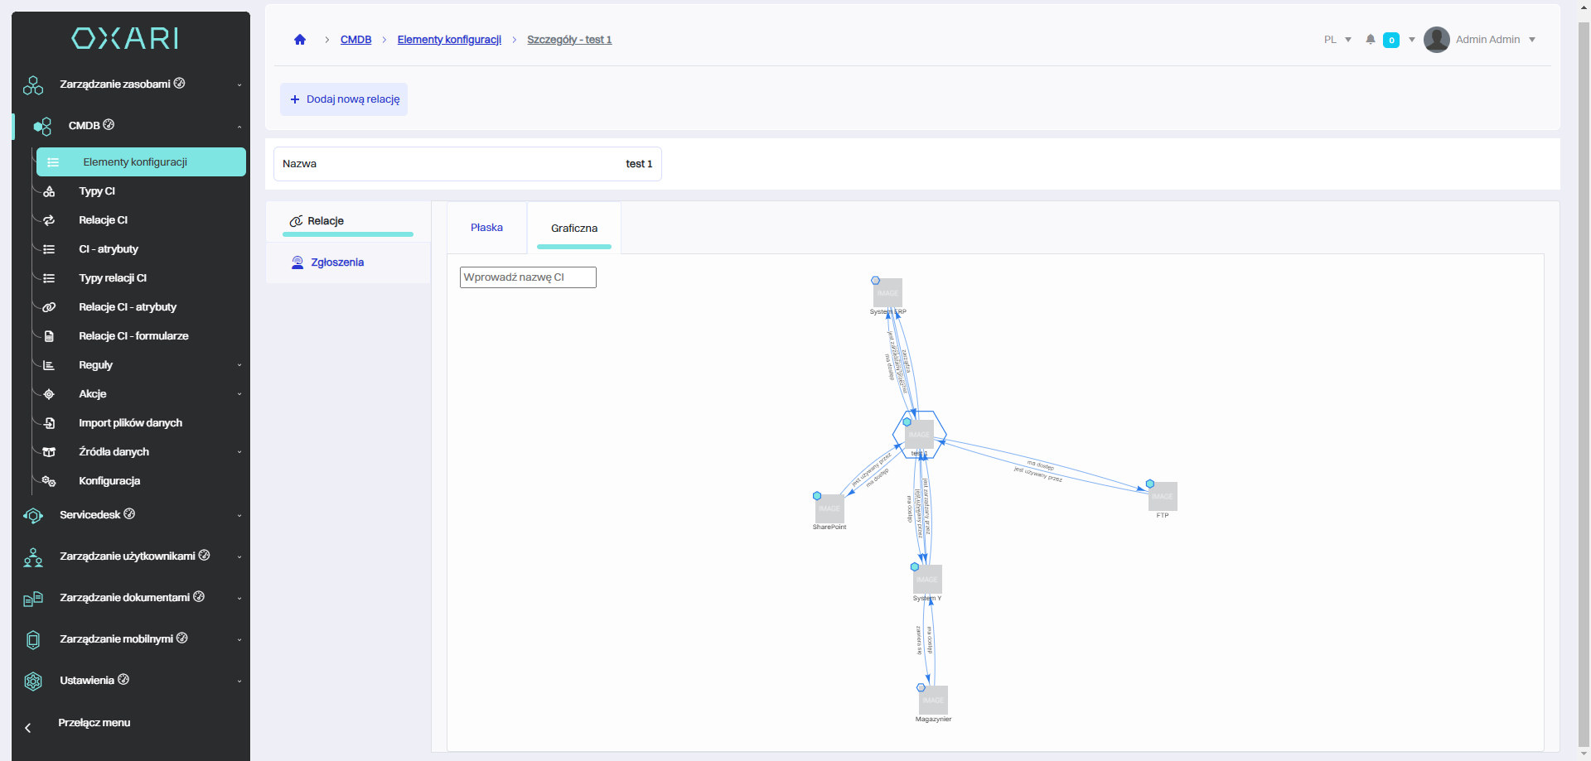Click Dodaj nową relację button
Image resolution: width=1591 pixels, height=761 pixels.
344,99
